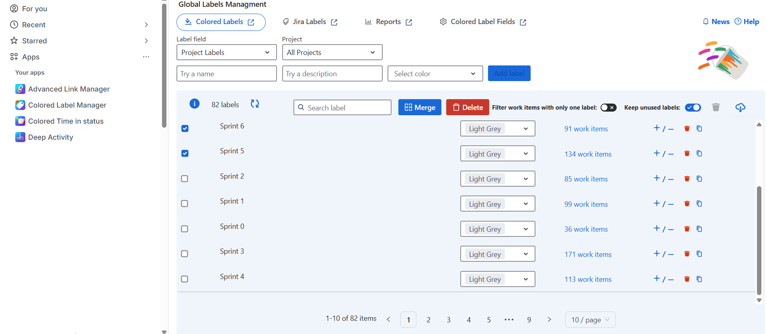Expand the All Projects dropdown

[x=332, y=53]
